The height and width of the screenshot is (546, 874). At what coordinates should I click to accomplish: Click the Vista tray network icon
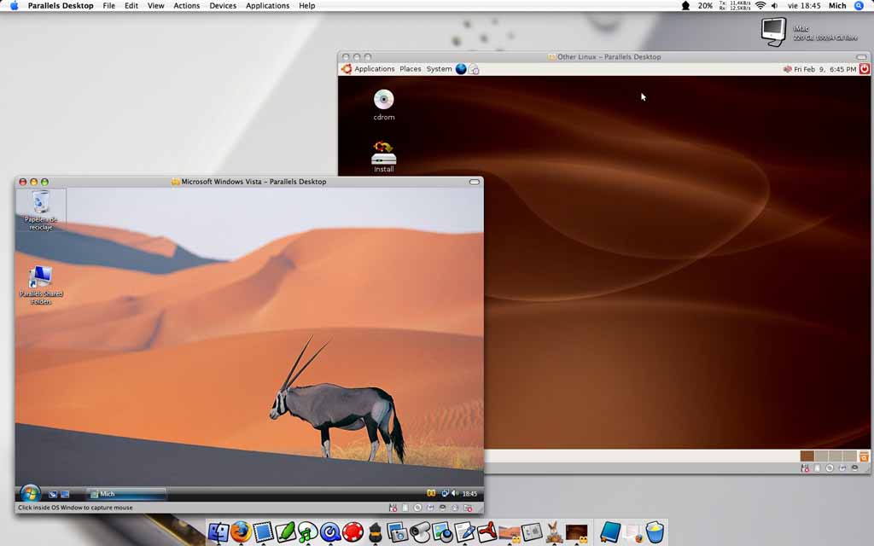[445, 493]
